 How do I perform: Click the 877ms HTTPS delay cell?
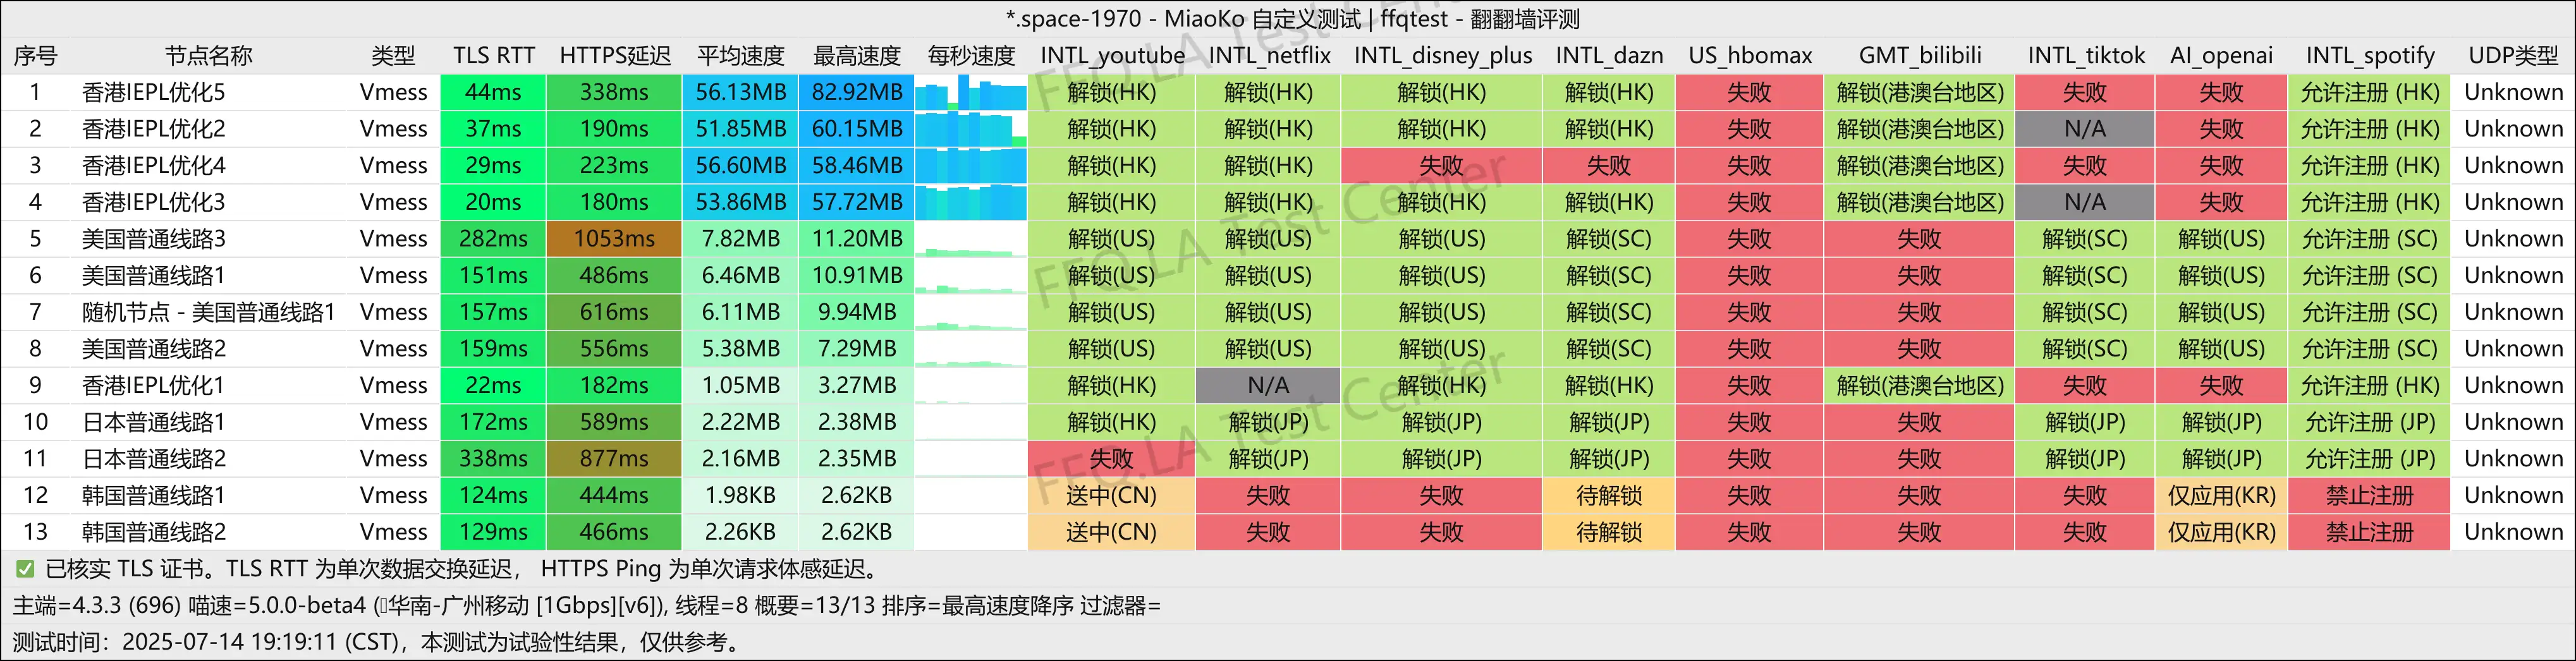(614, 459)
